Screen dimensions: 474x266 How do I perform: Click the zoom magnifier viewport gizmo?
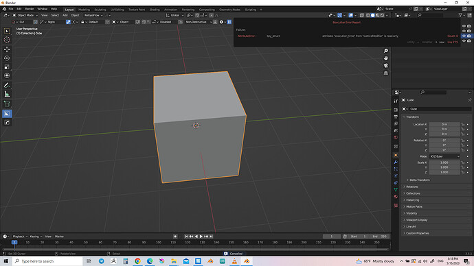(386, 51)
